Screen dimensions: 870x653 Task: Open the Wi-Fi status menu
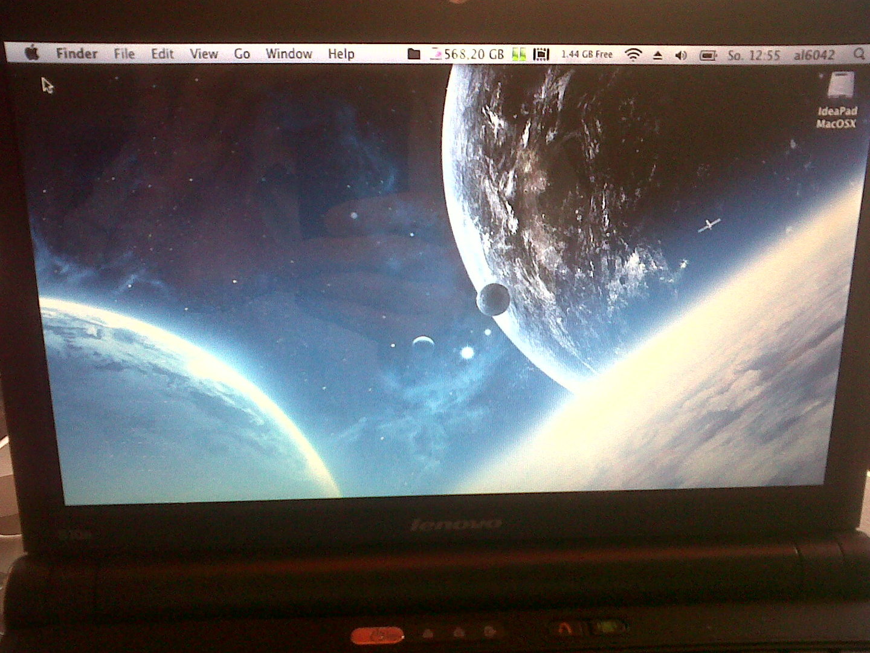click(633, 55)
